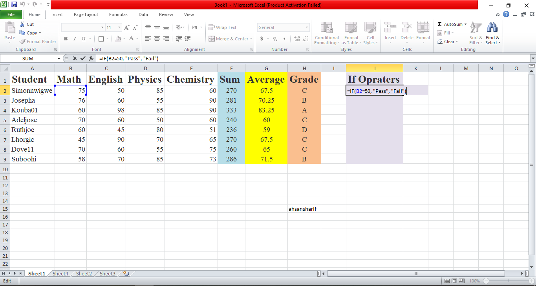Viewport: 536px width, 286px height.
Task: Click the Merge & Center button
Action: click(x=229, y=39)
